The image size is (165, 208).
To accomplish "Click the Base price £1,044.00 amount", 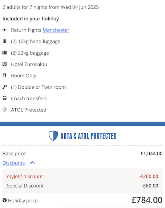I will tap(152, 154).
